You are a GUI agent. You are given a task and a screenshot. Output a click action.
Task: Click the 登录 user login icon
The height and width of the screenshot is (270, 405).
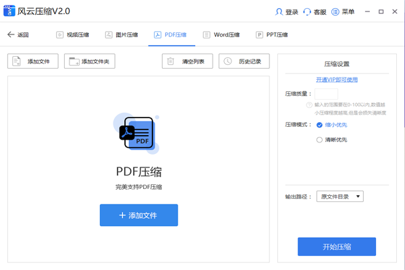click(x=279, y=12)
